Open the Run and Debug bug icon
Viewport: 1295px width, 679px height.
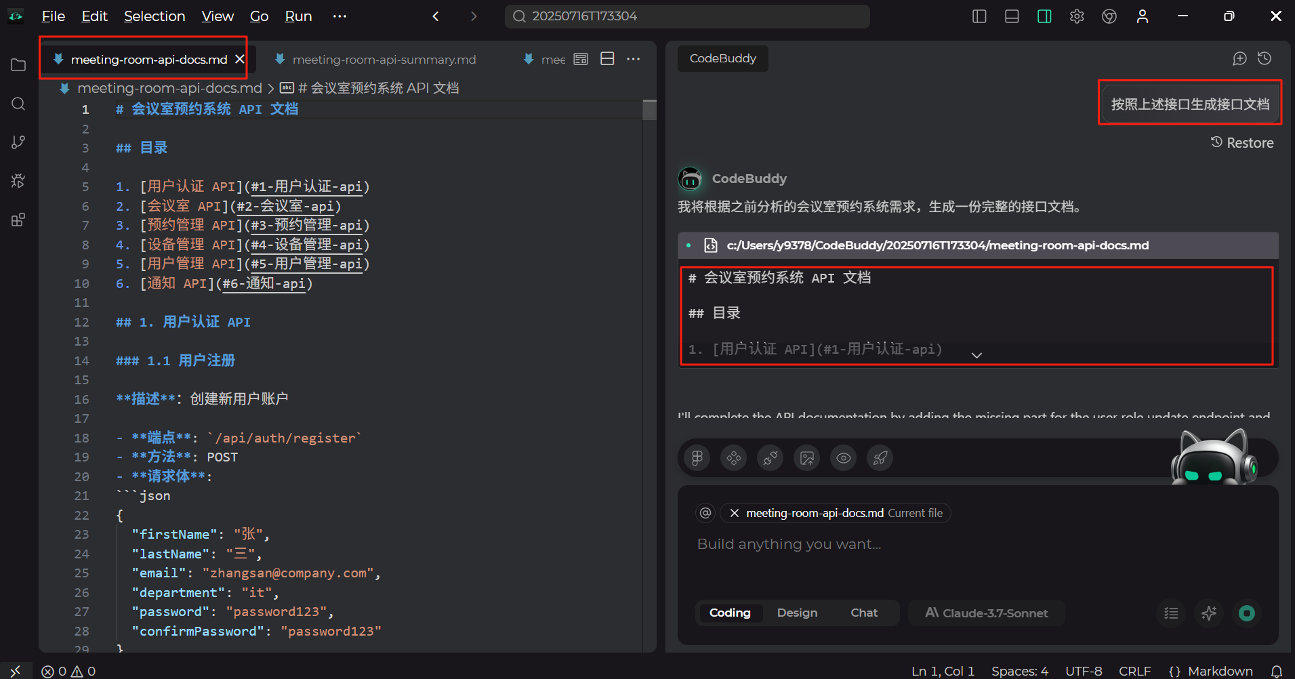(x=18, y=181)
